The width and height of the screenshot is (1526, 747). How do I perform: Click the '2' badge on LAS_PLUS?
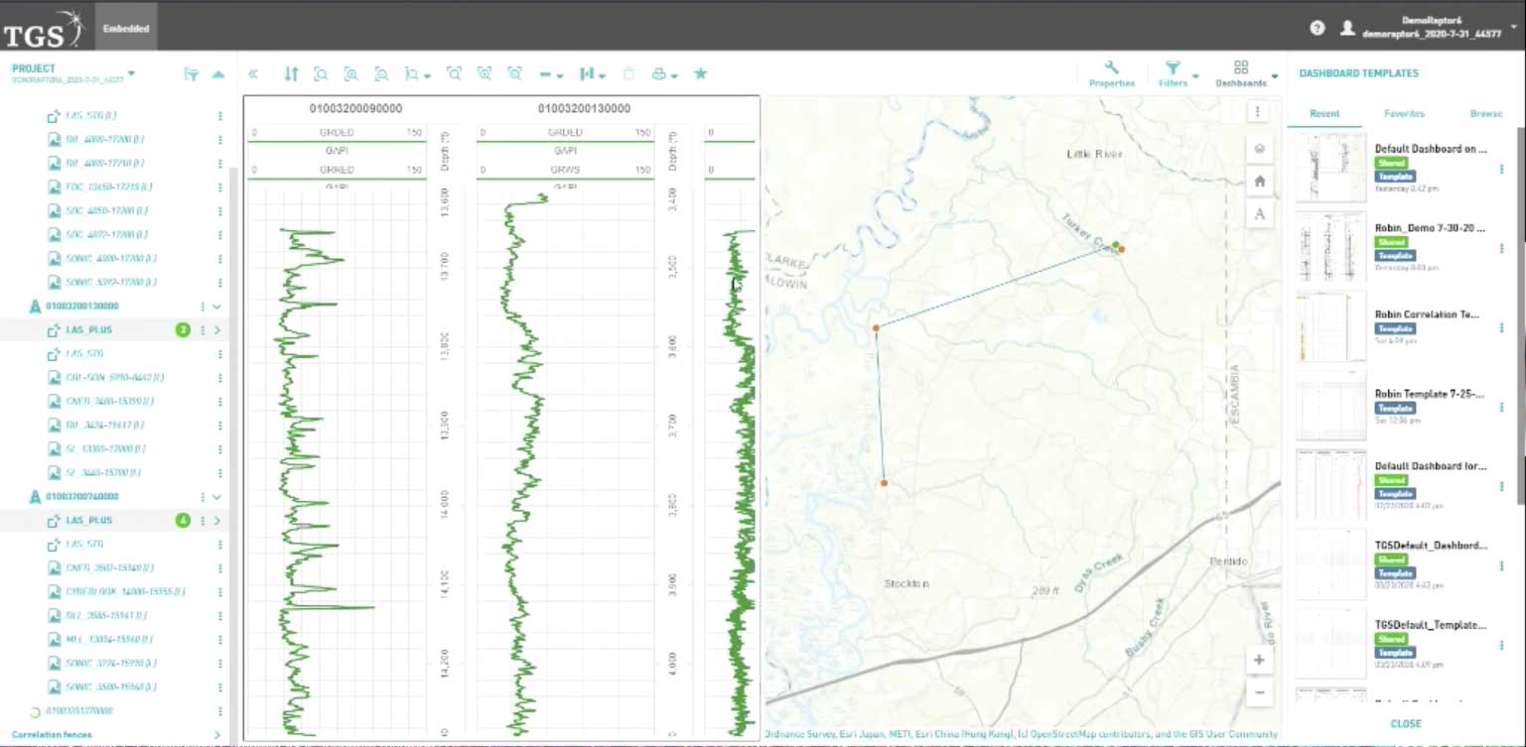pos(183,330)
